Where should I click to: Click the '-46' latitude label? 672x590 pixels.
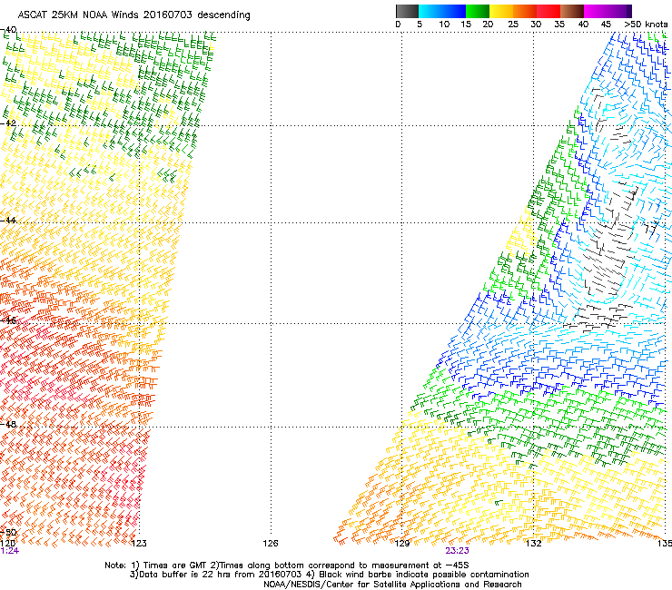point(8,320)
